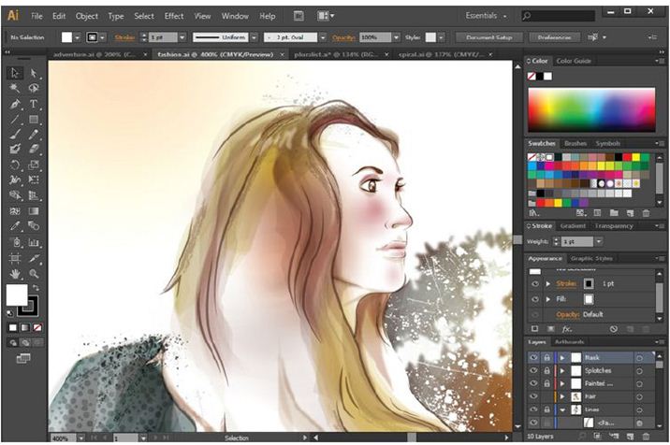Select the Type tool
Image resolution: width=670 pixels, height=445 pixels.
click(x=34, y=104)
